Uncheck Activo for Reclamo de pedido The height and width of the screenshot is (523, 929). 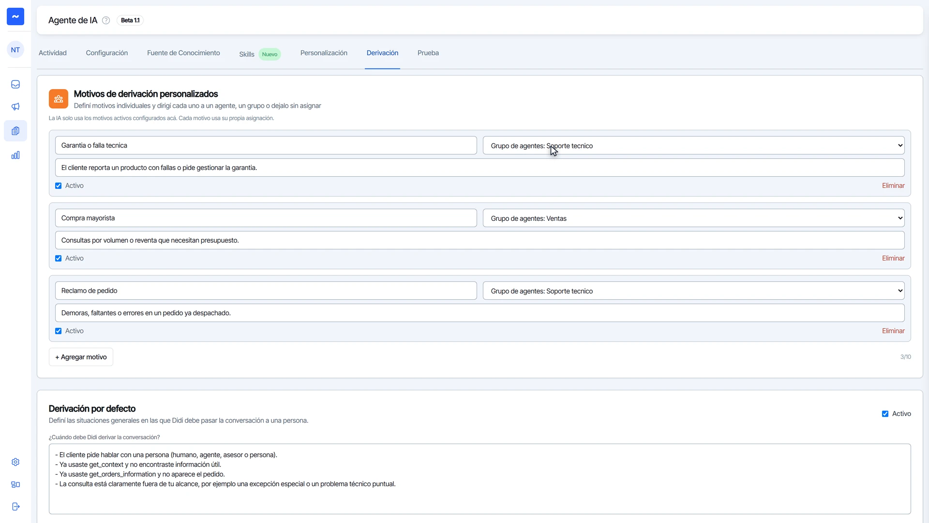point(59,331)
